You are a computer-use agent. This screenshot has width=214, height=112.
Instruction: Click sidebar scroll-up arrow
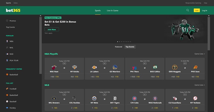click(40, 16)
